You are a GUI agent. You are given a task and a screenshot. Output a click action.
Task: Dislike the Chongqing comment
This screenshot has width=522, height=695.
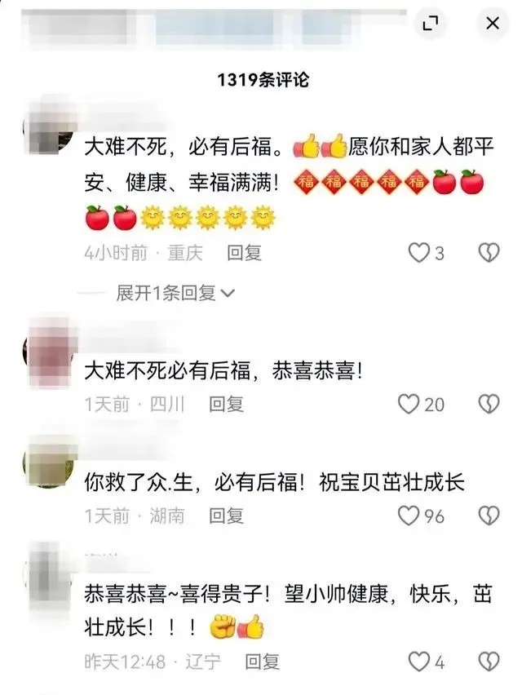(x=489, y=253)
